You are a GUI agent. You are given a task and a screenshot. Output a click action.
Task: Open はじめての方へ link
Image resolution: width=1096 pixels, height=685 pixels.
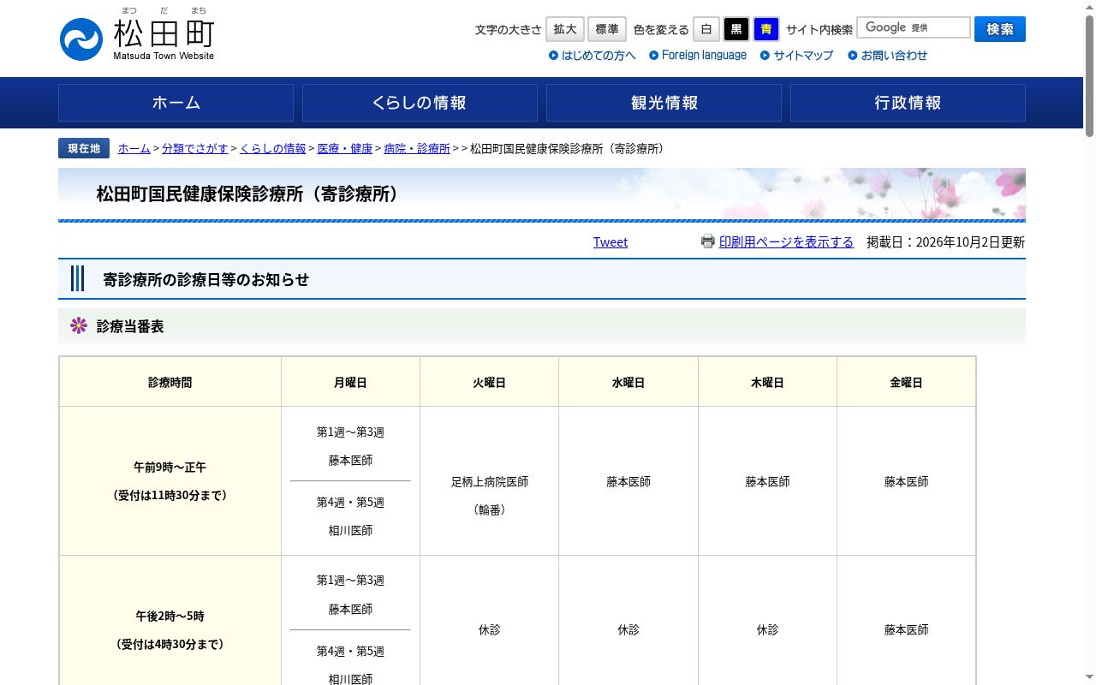[x=593, y=56]
